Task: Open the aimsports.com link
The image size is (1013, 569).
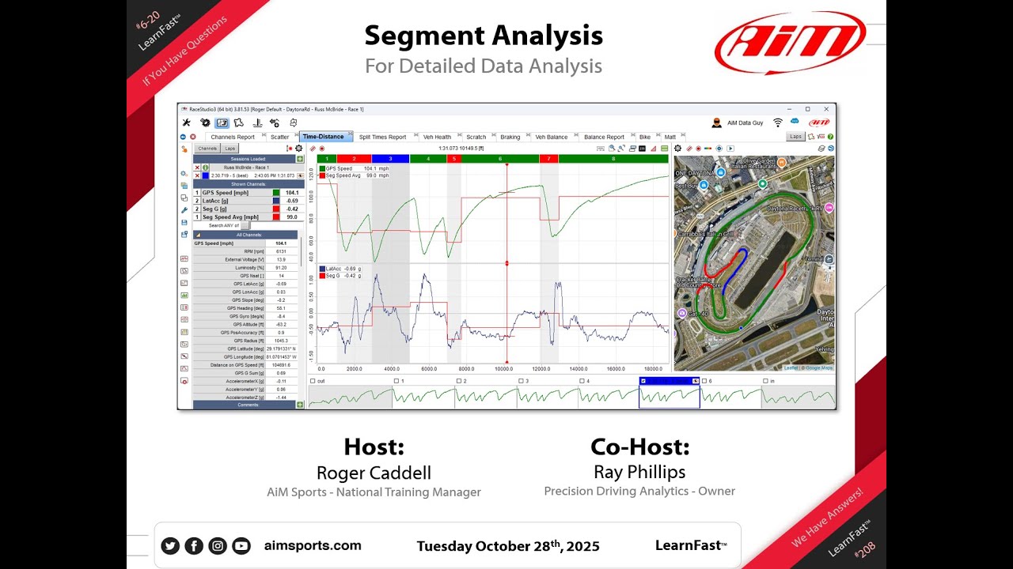Action: point(313,545)
